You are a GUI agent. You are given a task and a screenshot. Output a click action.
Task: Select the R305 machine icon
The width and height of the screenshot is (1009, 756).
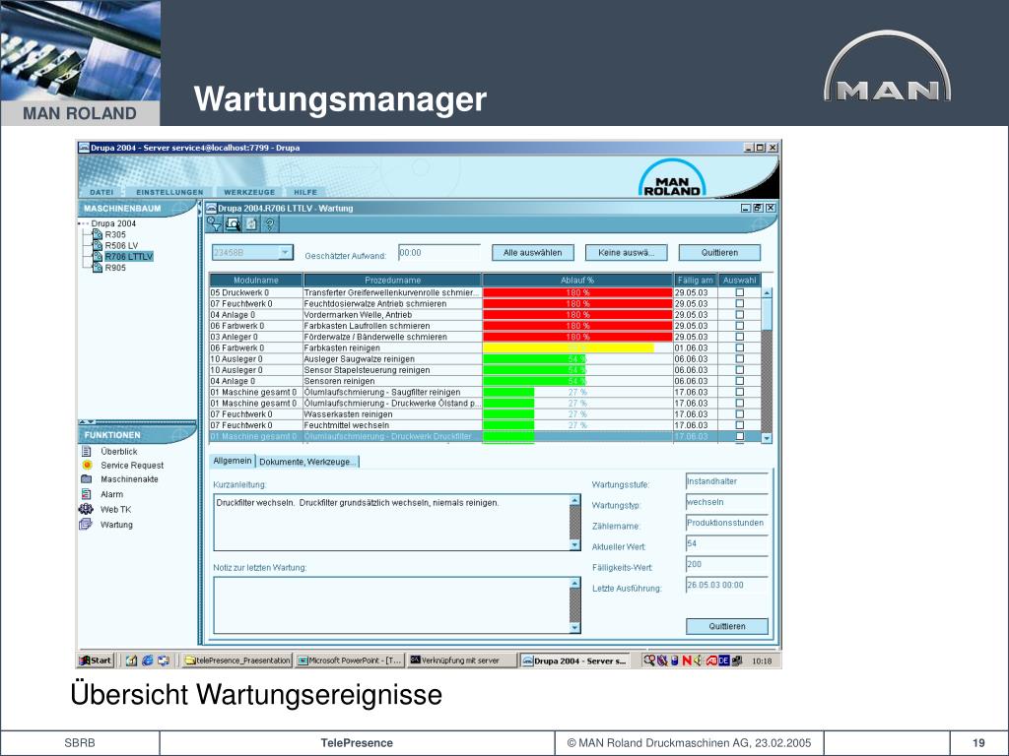tap(98, 234)
